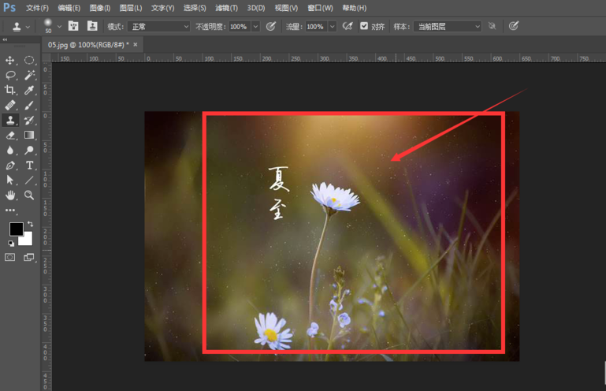Viewport: 606px width, 391px height.
Task: Open the 文件(F) menu
Action: pos(37,8)
